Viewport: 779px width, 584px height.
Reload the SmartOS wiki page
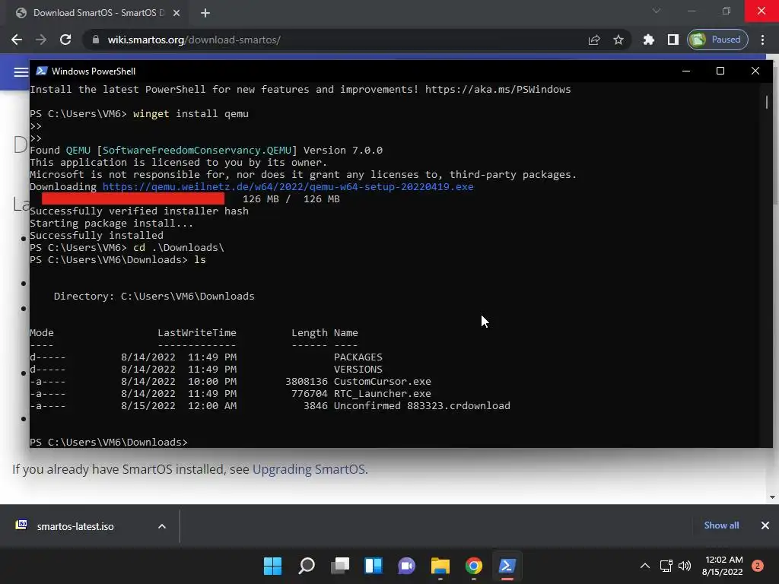65,40
